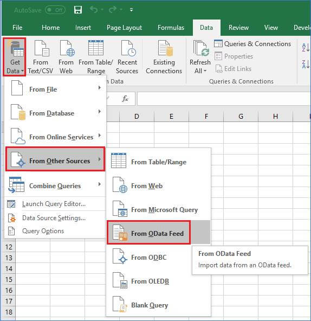Expand the From Database submenu arrow
The image size is (311, 321).
[x=100, y=112]
